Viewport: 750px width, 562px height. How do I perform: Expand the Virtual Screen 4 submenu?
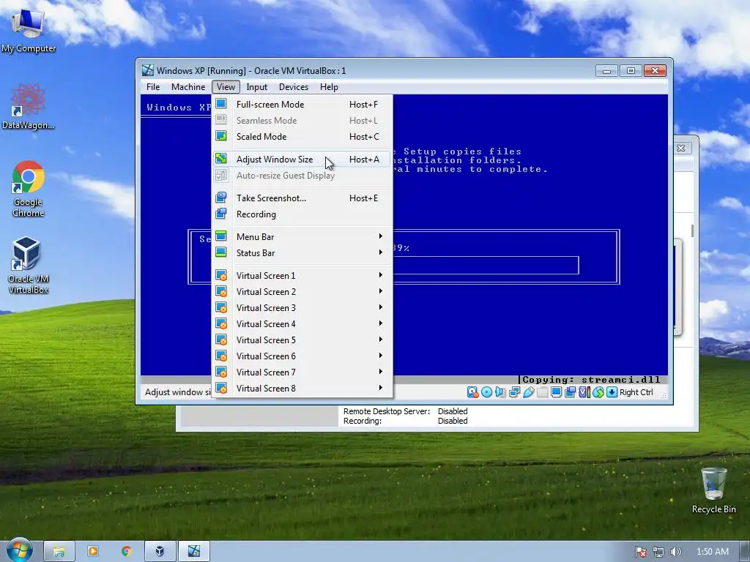click(302, 323)
